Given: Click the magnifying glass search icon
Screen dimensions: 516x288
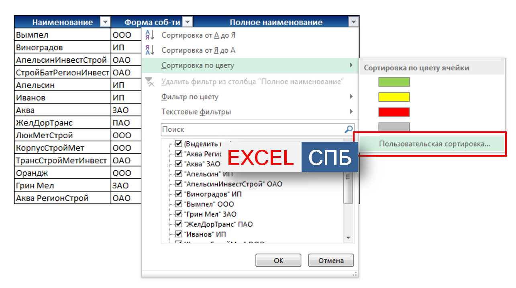Looking at the screenshot, I should [x=349, y=129].
